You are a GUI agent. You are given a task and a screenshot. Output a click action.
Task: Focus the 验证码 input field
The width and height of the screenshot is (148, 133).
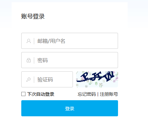(x=47, y=79)
